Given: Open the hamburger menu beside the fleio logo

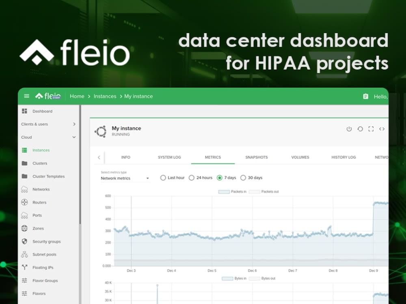Looking at the screenshot, I should tap(26, 96).
